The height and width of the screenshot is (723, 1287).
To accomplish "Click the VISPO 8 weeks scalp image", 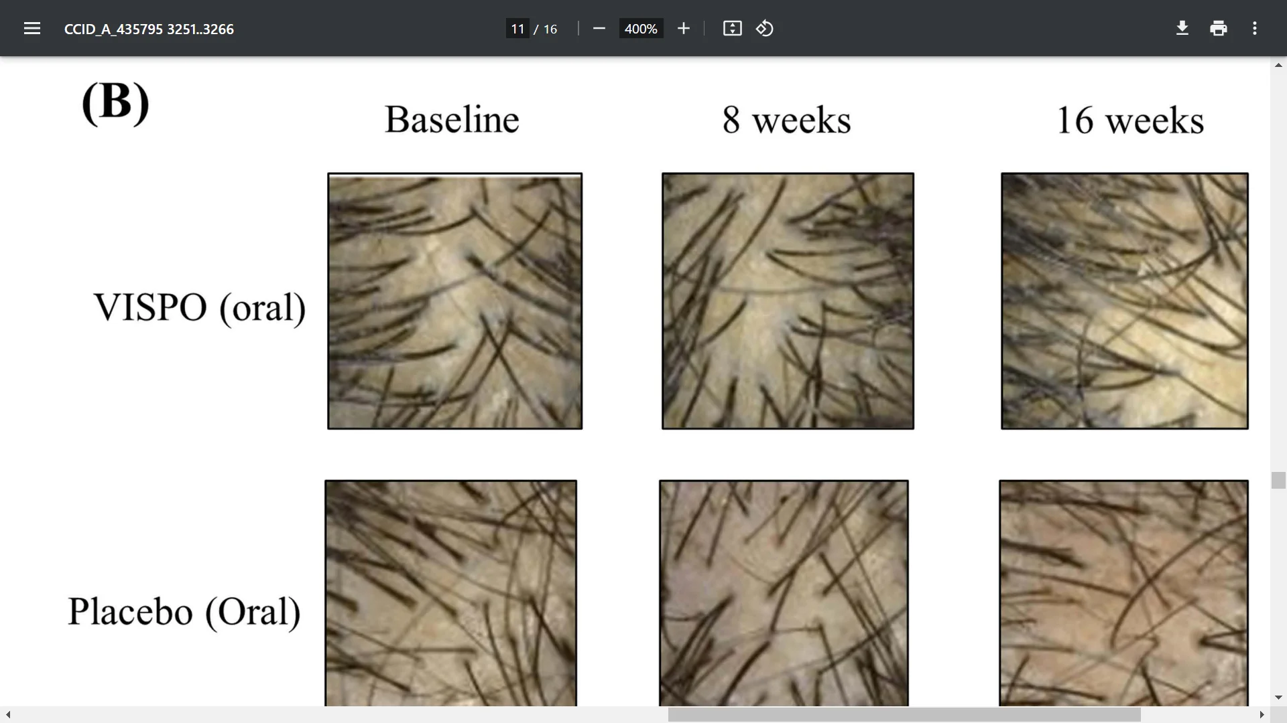I will pos(788,301).
